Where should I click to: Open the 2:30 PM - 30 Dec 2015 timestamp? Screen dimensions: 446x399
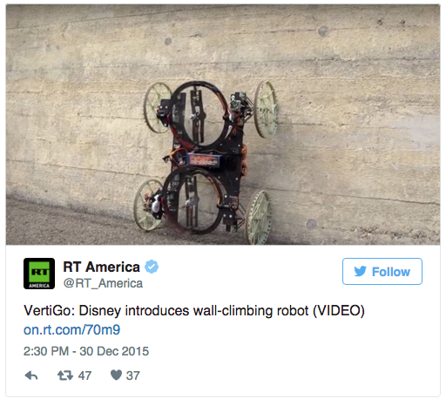86,351
